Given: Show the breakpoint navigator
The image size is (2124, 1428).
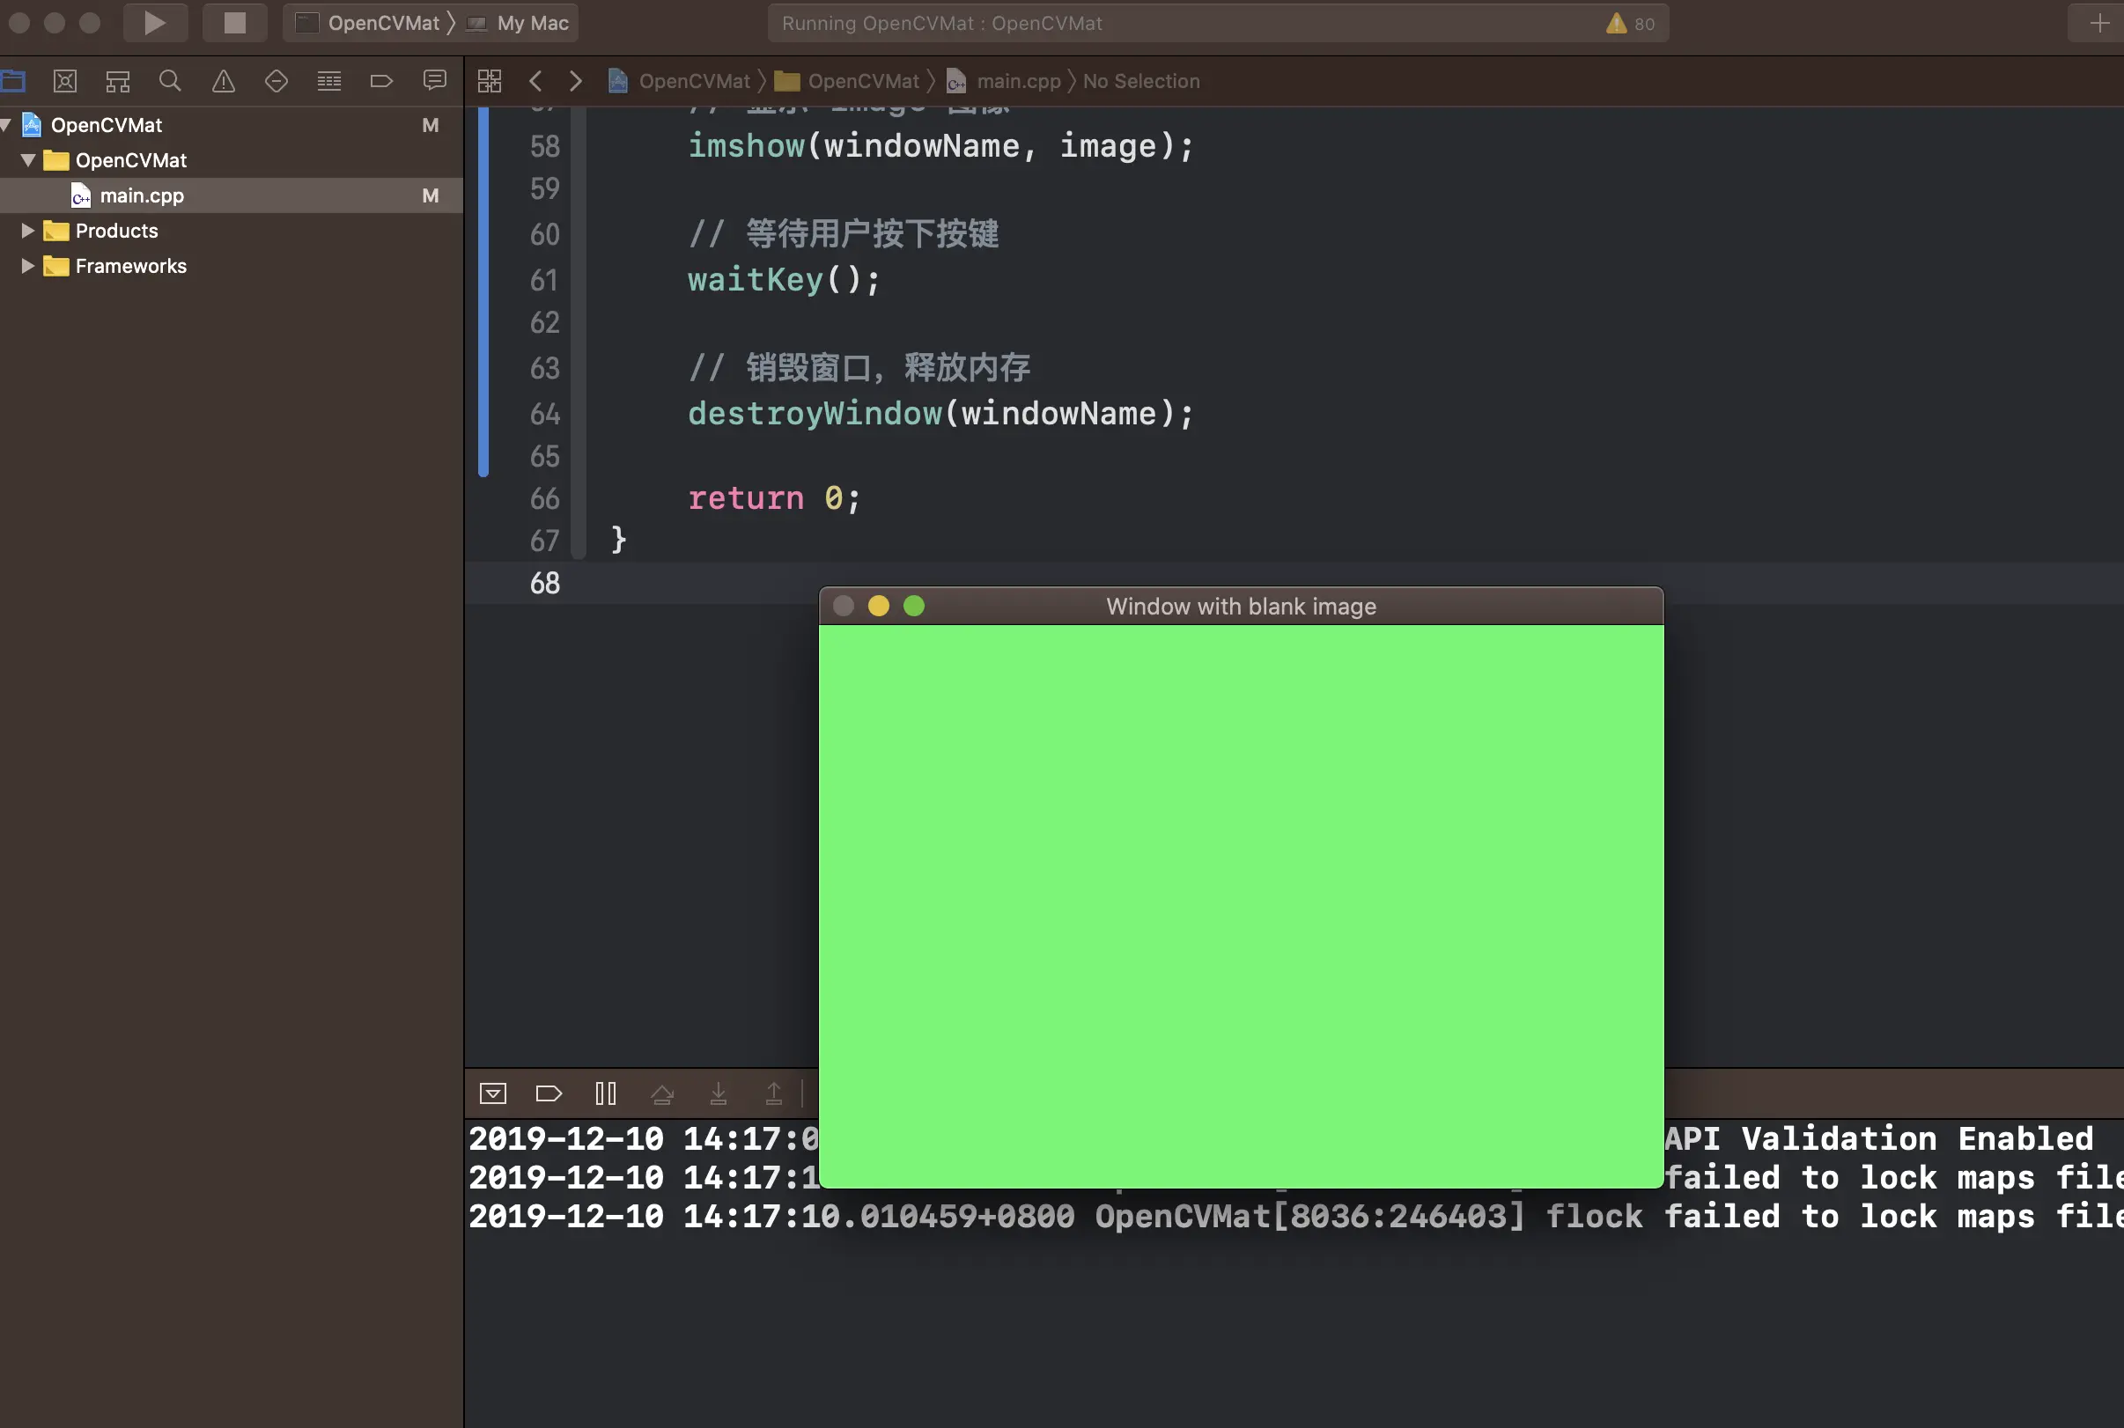Looking at the screenshot, I should [381, 81].
